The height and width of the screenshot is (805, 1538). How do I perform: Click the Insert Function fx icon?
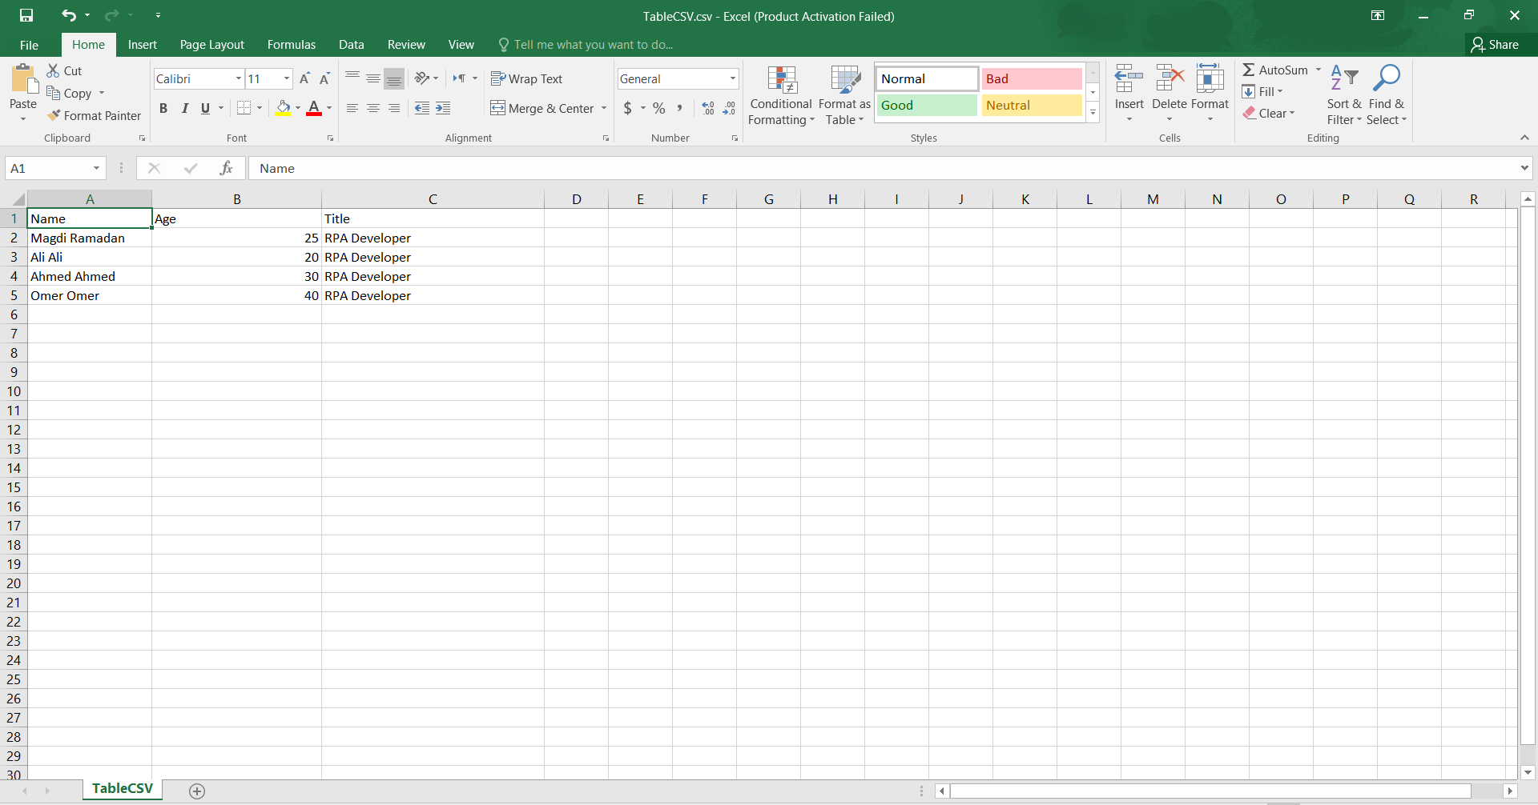226,168
